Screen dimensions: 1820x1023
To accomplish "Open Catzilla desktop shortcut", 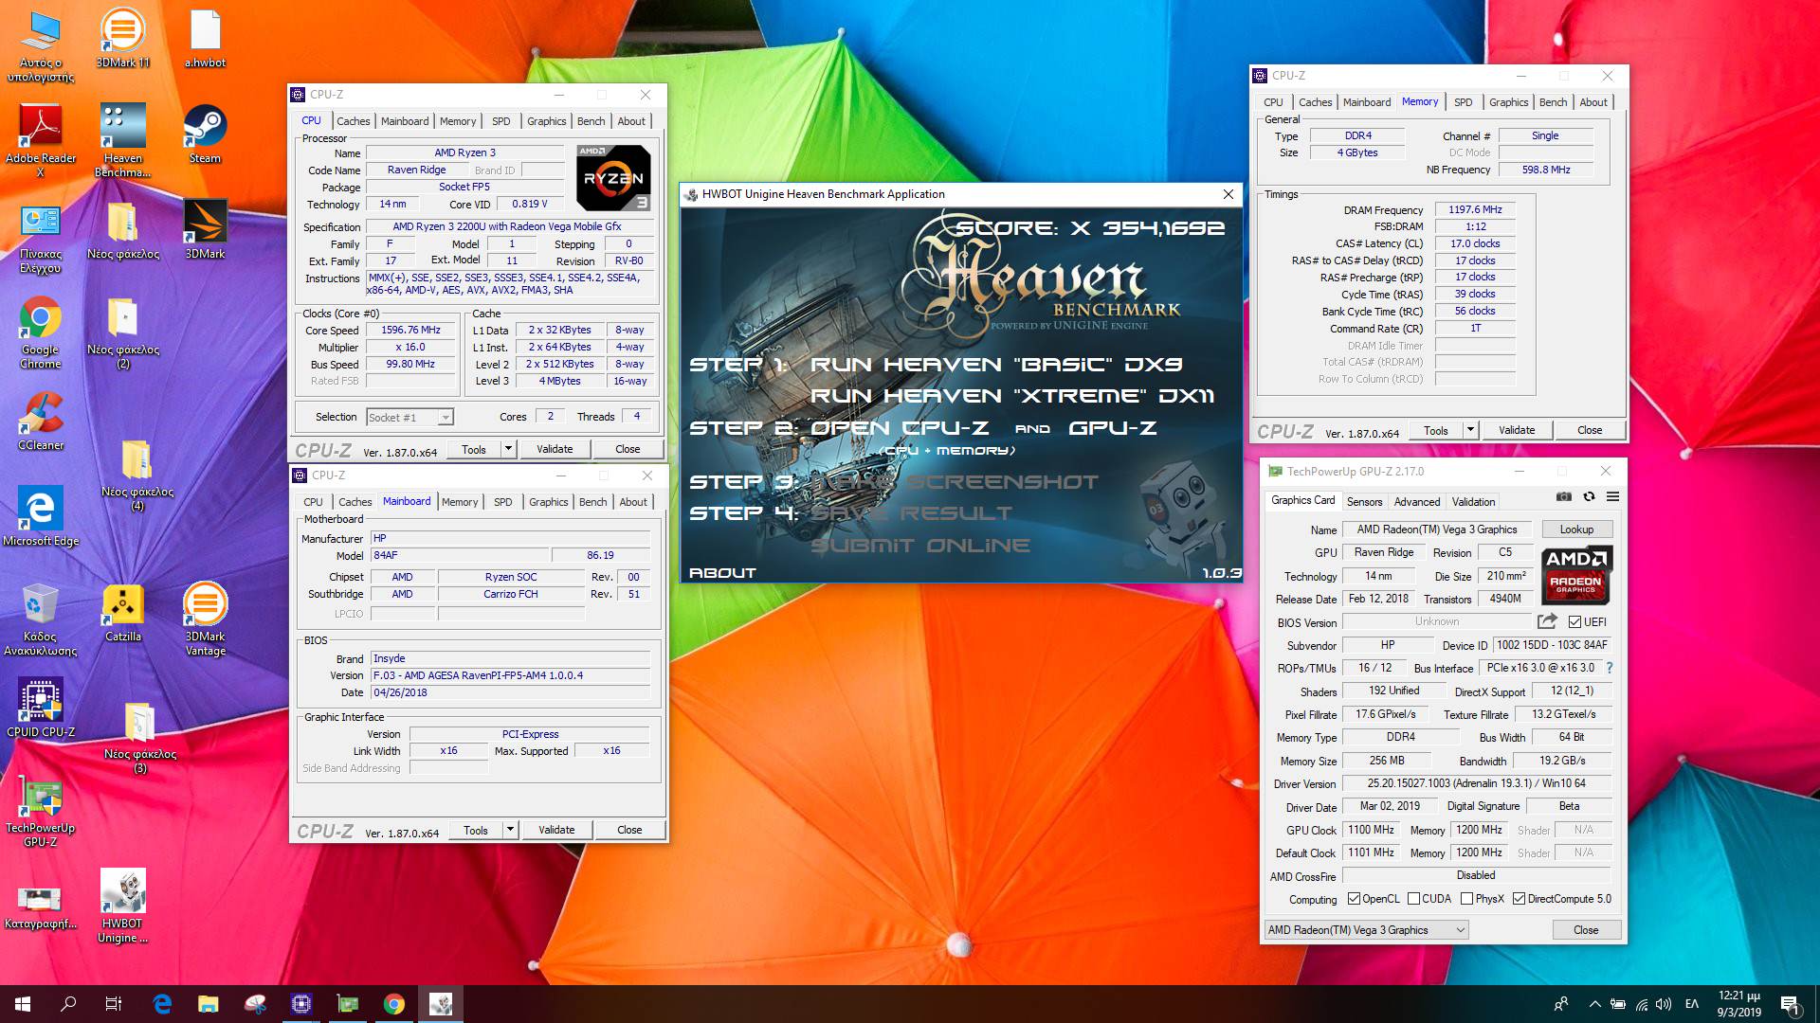I will (x=122, y=612).
